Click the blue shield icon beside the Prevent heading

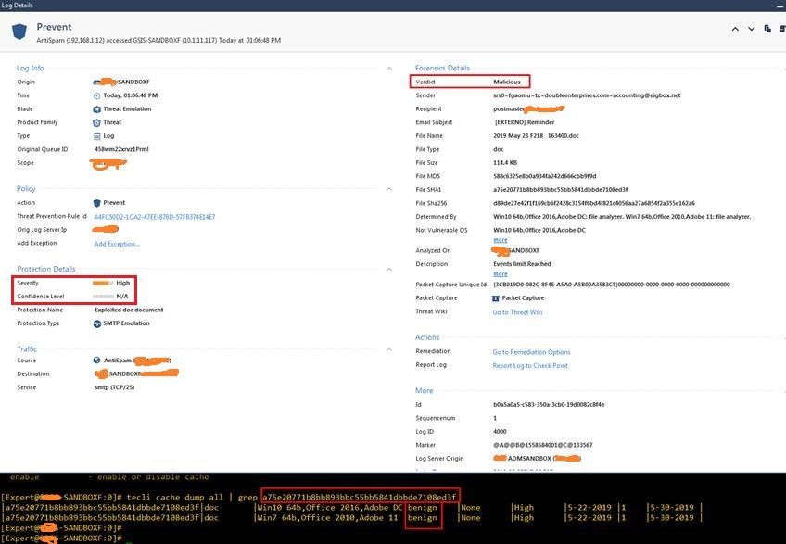point(19,32)
